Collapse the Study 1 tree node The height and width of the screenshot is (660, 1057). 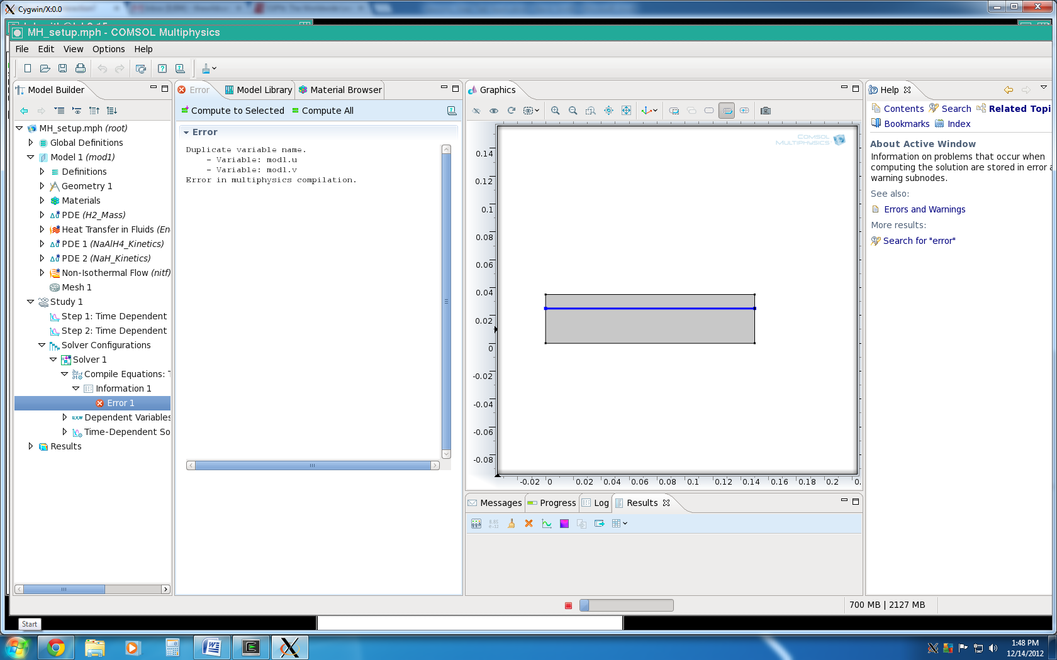pos(30,302)
